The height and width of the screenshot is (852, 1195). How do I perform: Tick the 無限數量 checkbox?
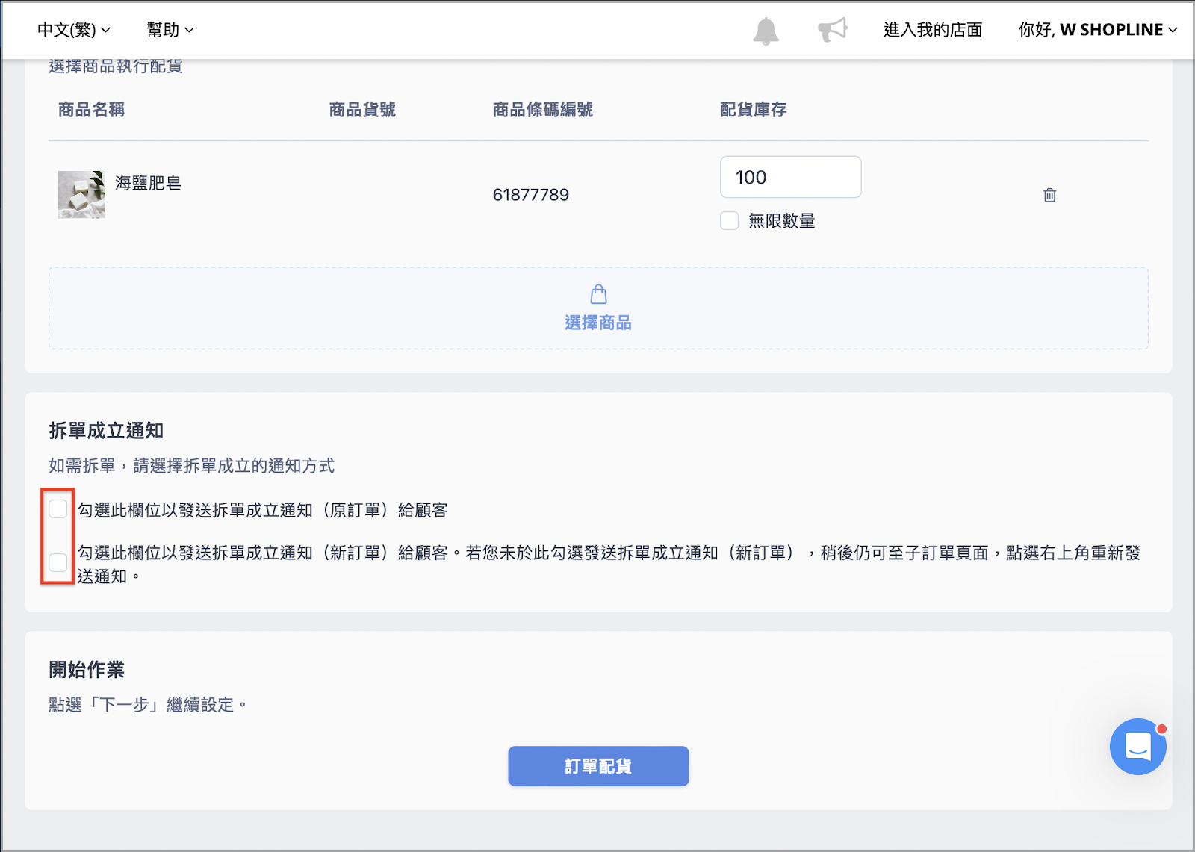click(730, 221)
